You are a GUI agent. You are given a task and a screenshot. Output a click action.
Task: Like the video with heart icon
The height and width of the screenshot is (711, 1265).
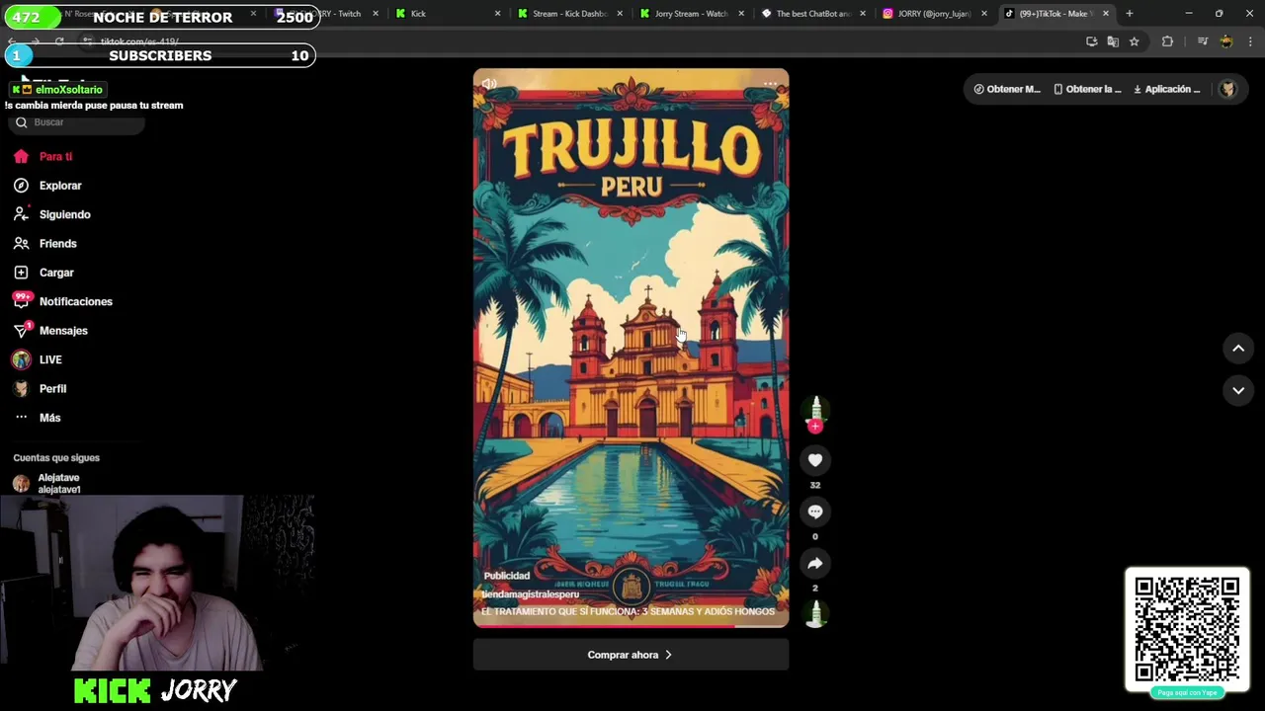coord(815,460)
